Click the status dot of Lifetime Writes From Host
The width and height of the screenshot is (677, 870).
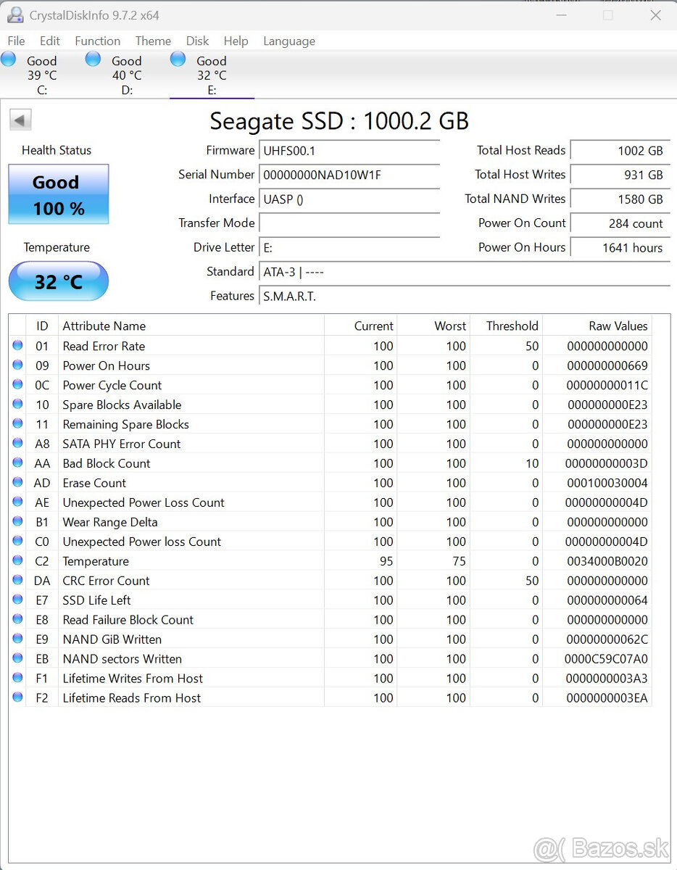click(17, 679)
